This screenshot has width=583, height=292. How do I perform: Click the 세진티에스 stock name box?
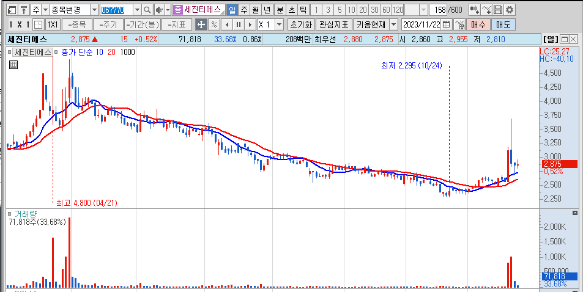(203, 10)
